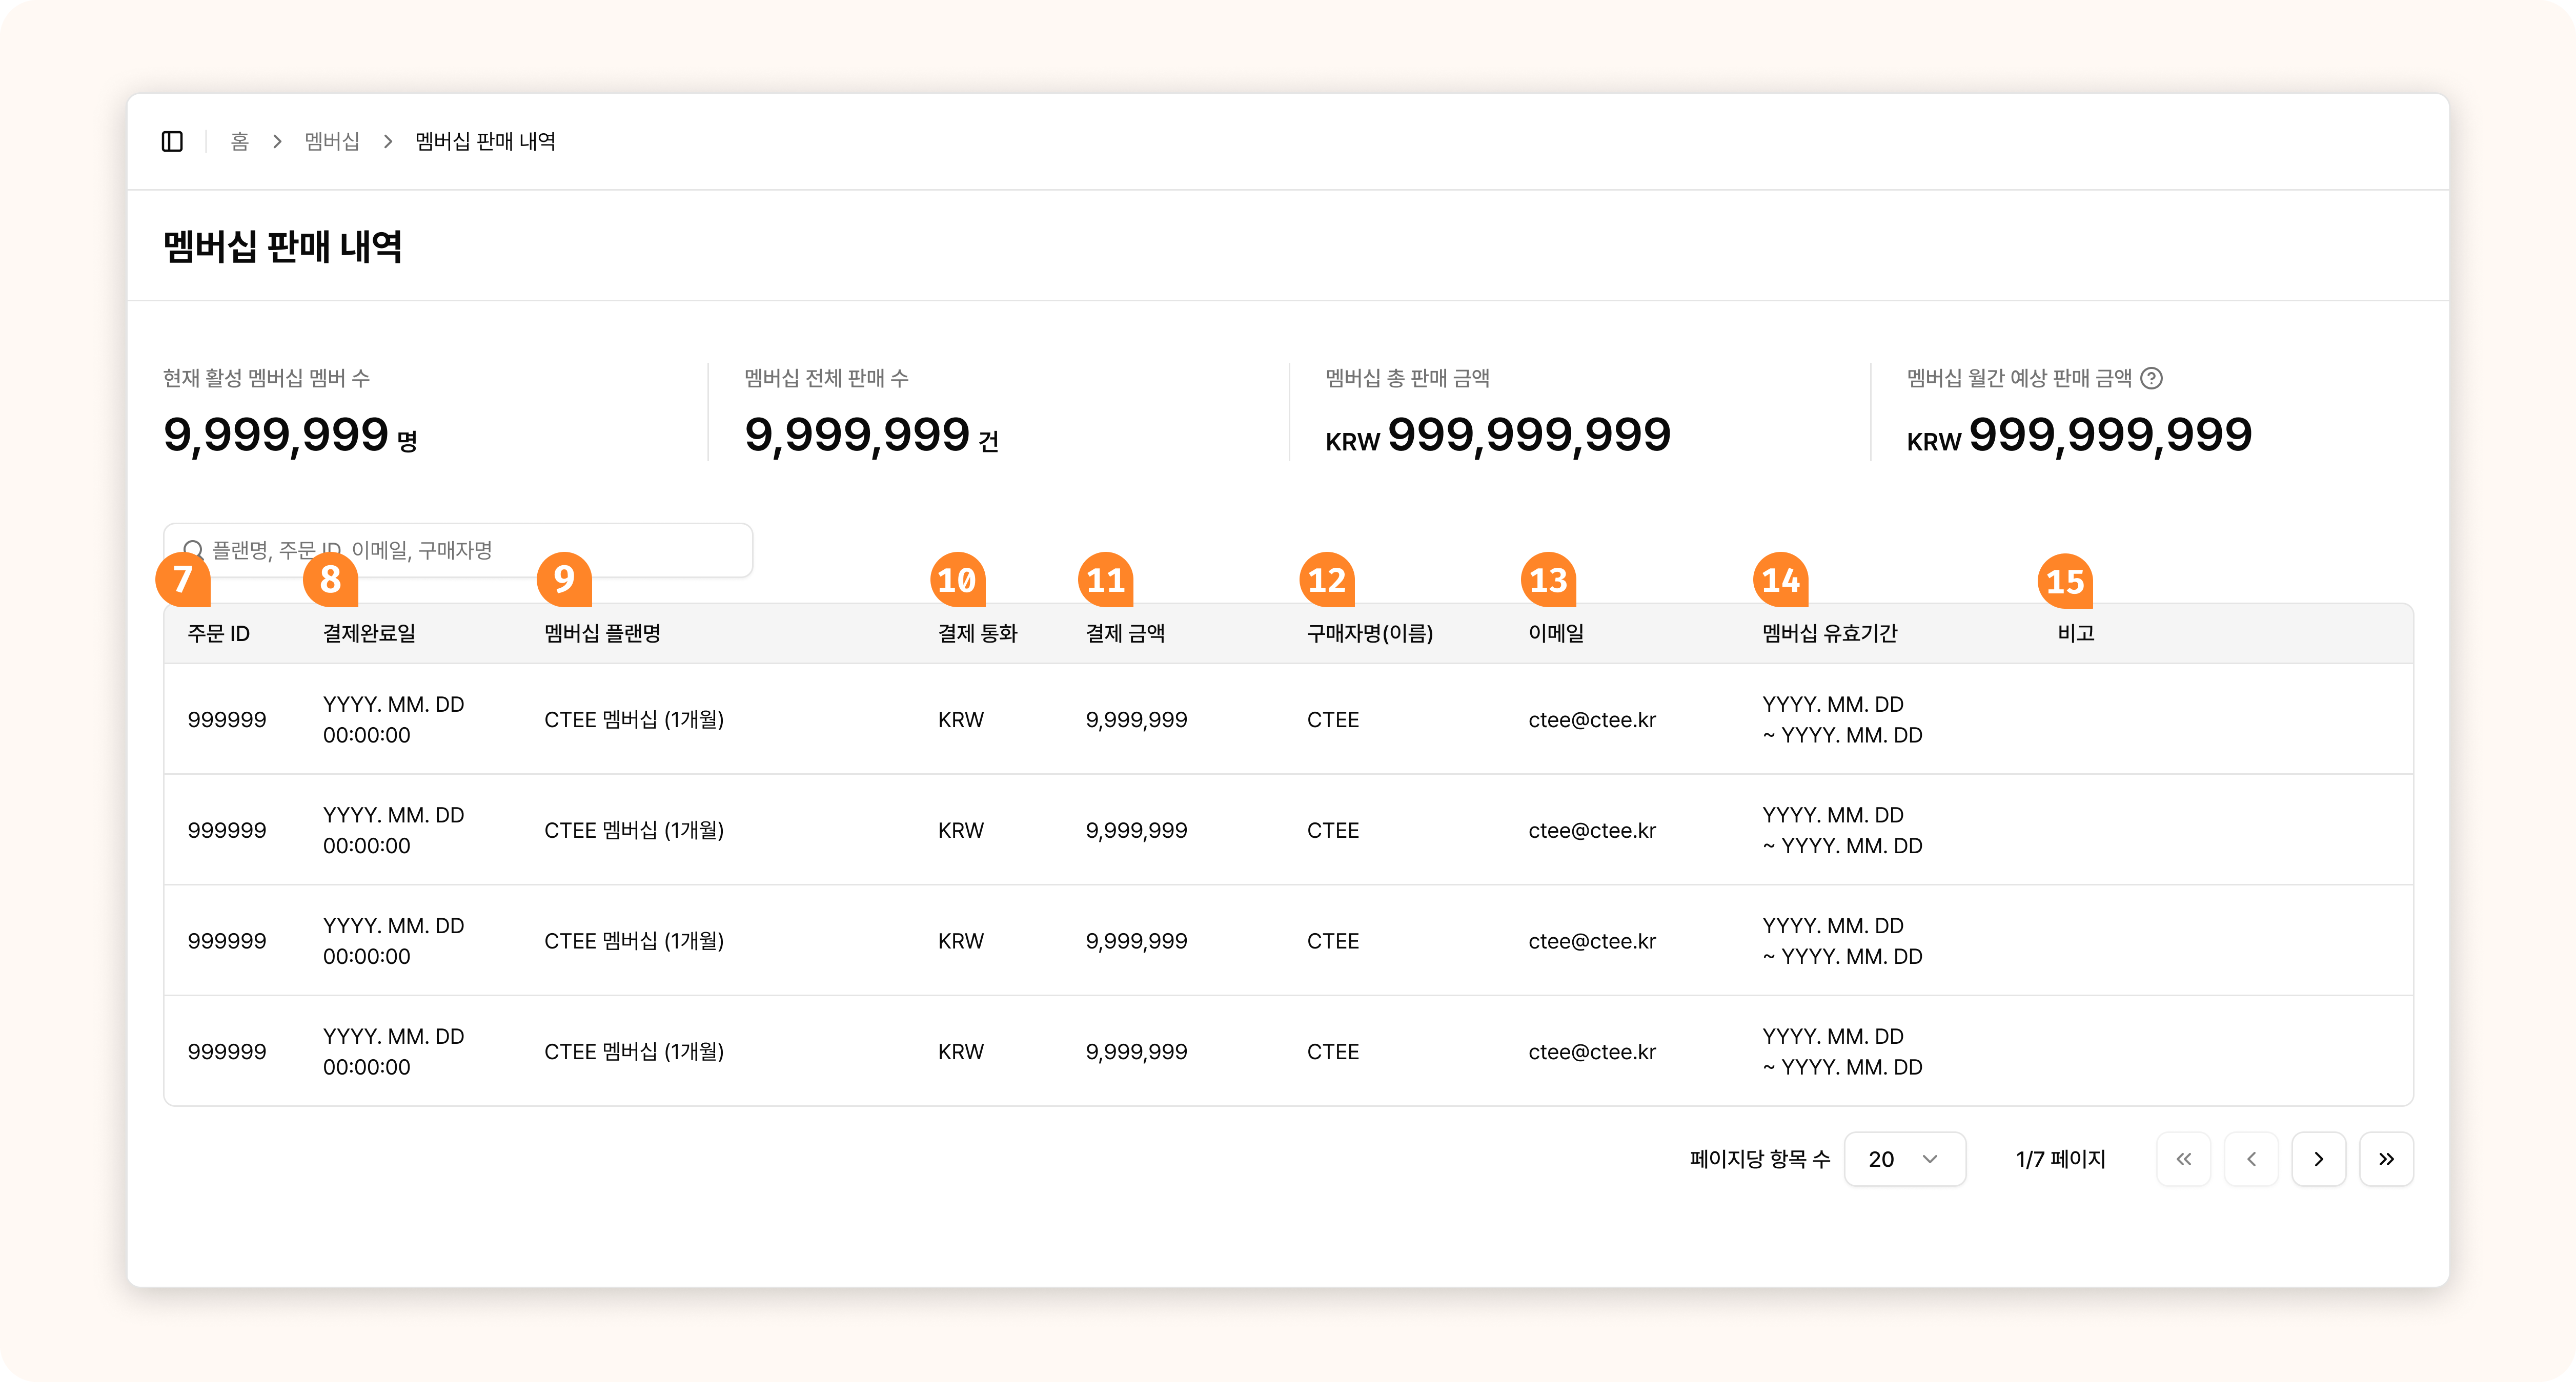Click the 멤버십 판매 내역 breadcrumb item

click(x=485, y=141)
